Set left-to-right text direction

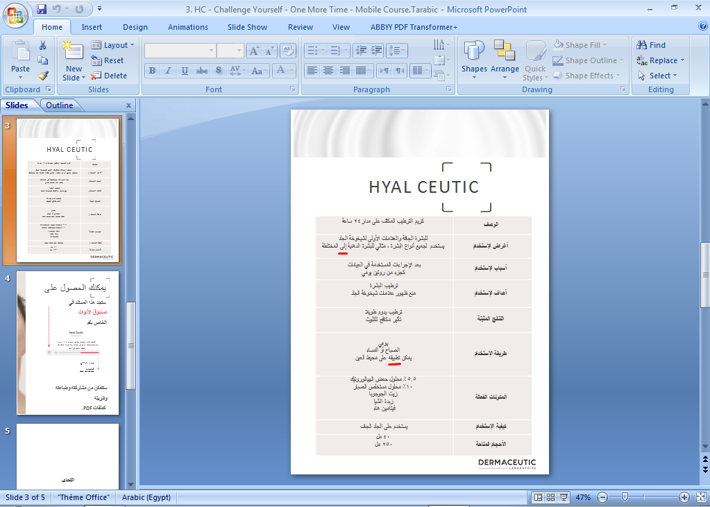[x=384, y=70]
